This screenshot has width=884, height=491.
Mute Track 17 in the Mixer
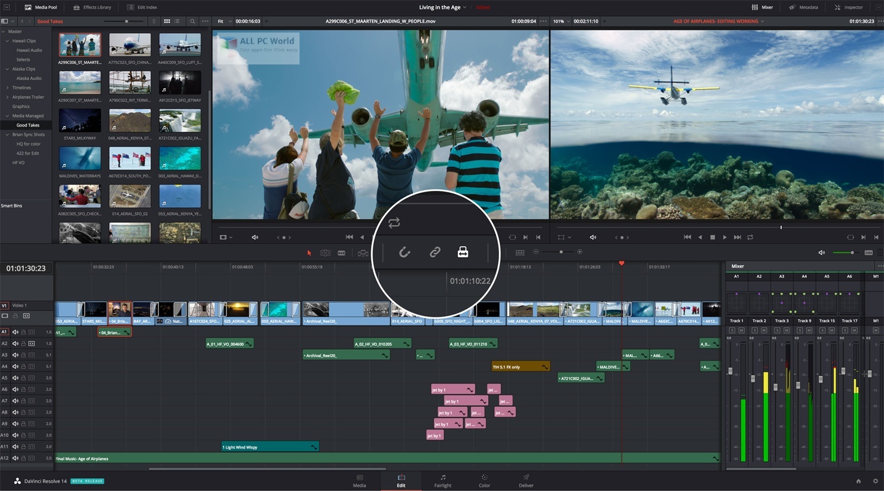tap(854, 330)
